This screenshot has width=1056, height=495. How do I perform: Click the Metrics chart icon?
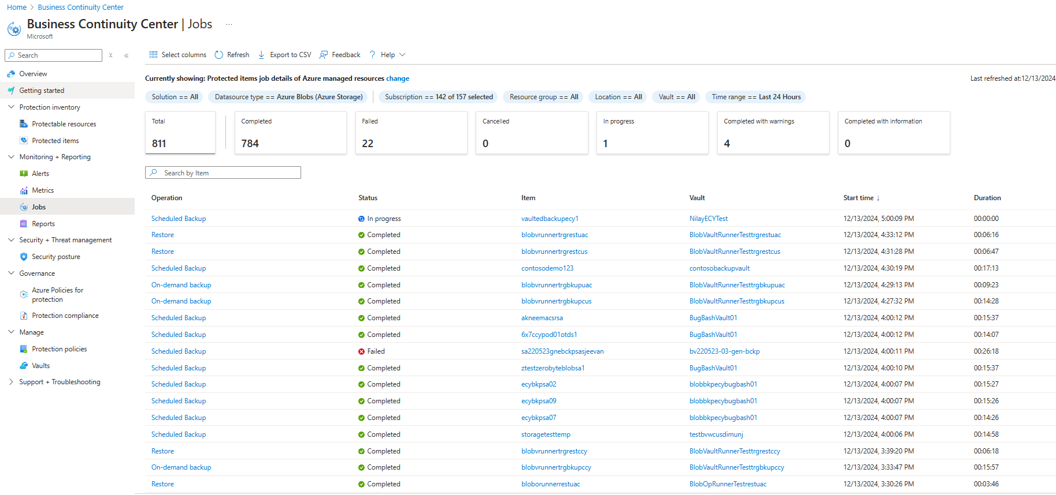(x=24, y=190)
